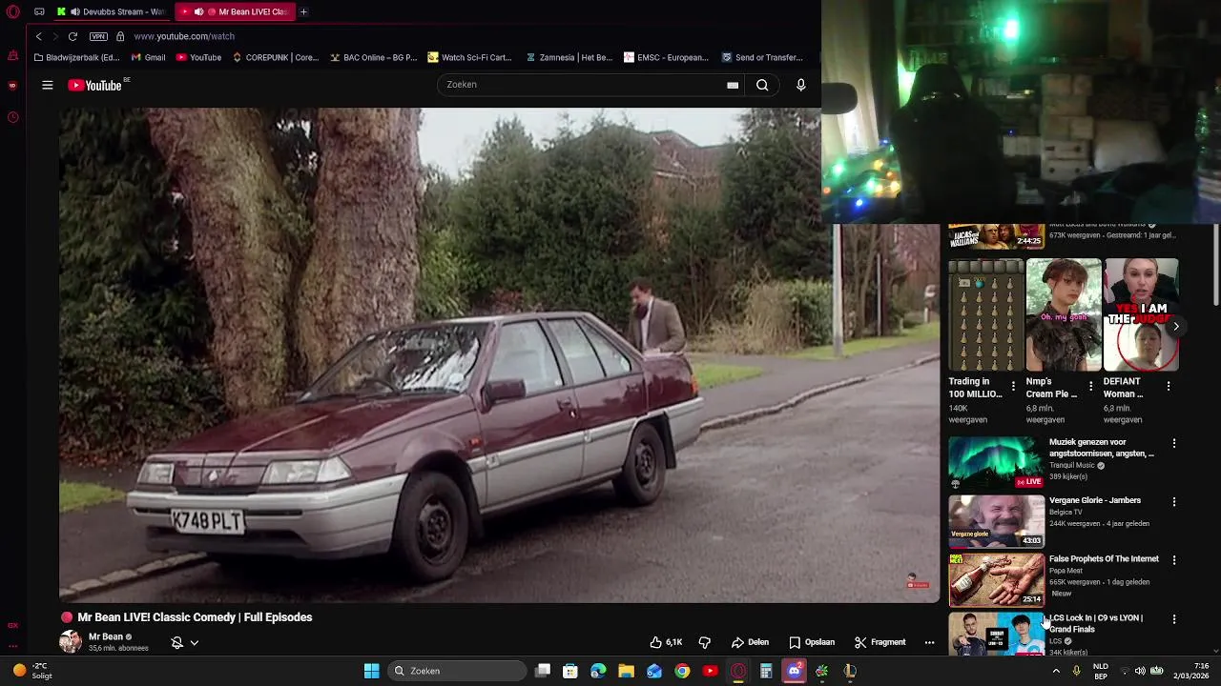Open the Mr Bean channel name link

pos(106,636)
